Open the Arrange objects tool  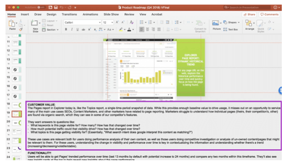pyautogui.click(x=249, y=25)
